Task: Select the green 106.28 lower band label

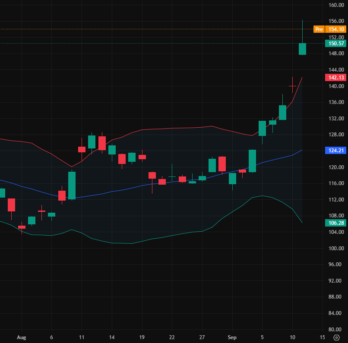Action: 335,223
